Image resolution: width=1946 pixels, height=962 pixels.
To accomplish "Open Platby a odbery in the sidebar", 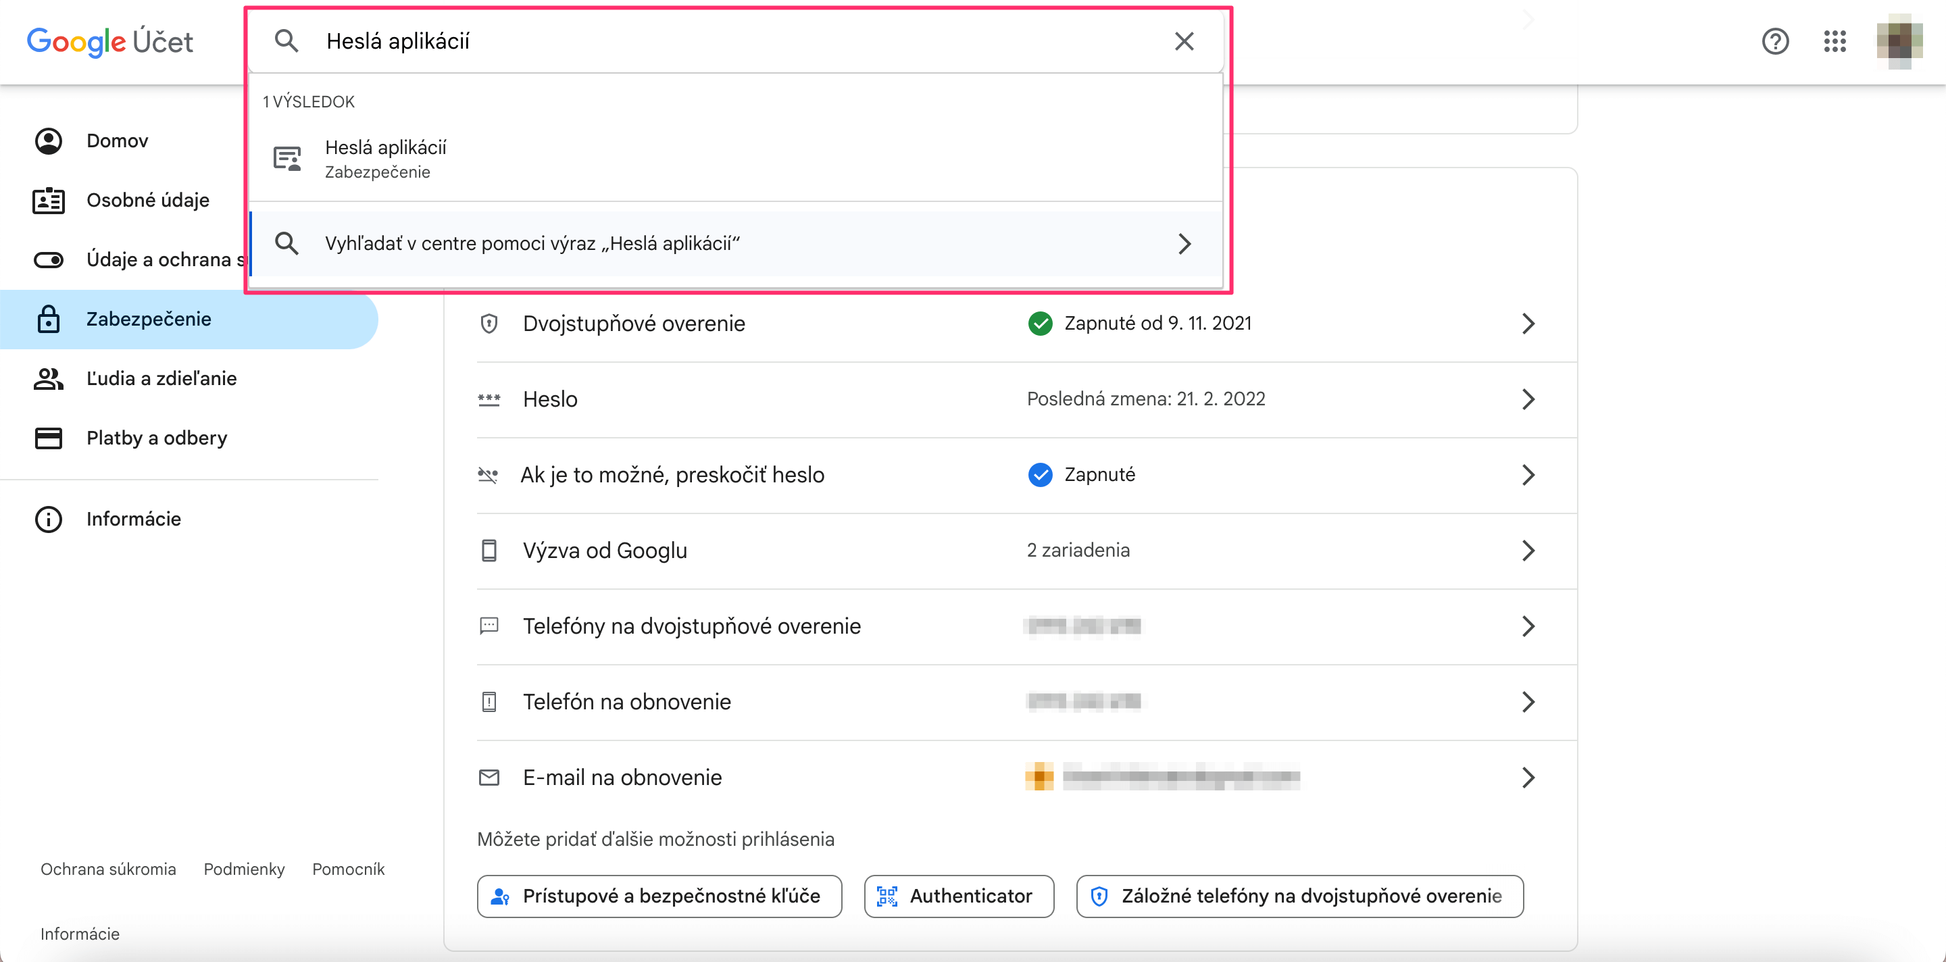I will click(189, 438).
